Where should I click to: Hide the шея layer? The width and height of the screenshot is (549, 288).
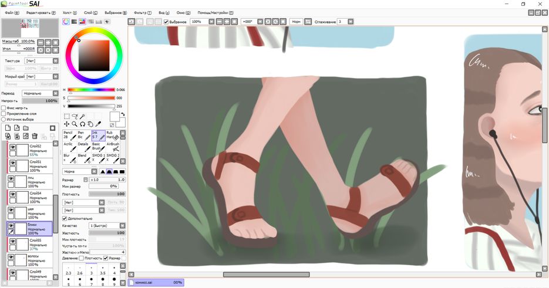(11, 210)
